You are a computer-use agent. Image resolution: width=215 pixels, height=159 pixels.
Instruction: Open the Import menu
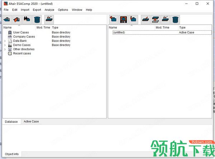(25, 10)
